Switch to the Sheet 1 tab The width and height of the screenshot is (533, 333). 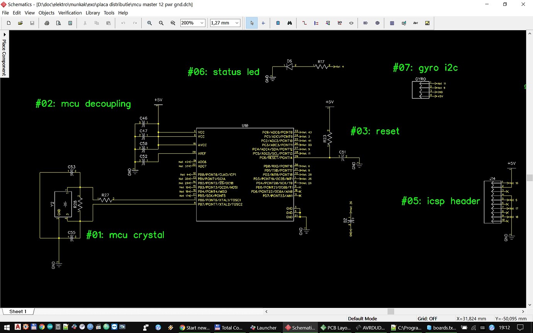tap(19, 311)
